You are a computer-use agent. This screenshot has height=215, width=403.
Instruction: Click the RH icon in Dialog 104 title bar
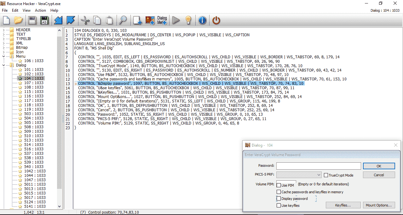point(248,145)
